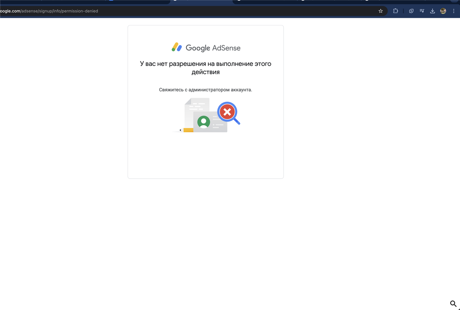The width and height of the screenshot is (460, 310).
Task: Click the red X magnifier illustration
Action: (x=229, y=113)
